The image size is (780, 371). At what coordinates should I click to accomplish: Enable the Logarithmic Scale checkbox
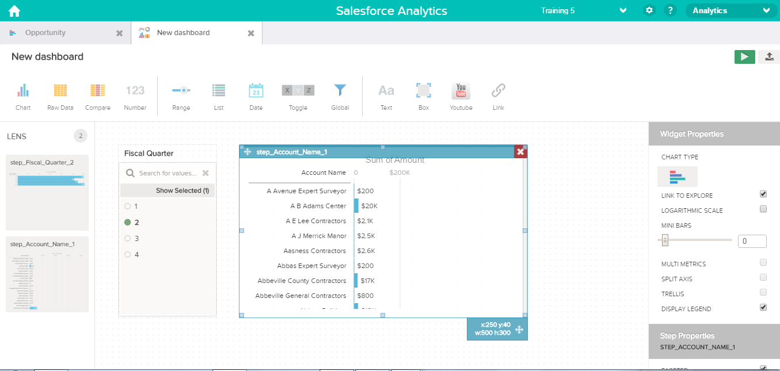coord(763,209)
